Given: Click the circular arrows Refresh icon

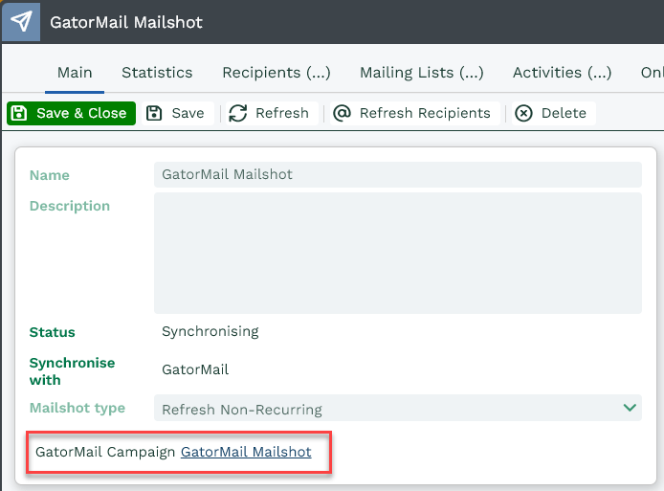Looking at the screenshot, I should click(x=238, y=113).
